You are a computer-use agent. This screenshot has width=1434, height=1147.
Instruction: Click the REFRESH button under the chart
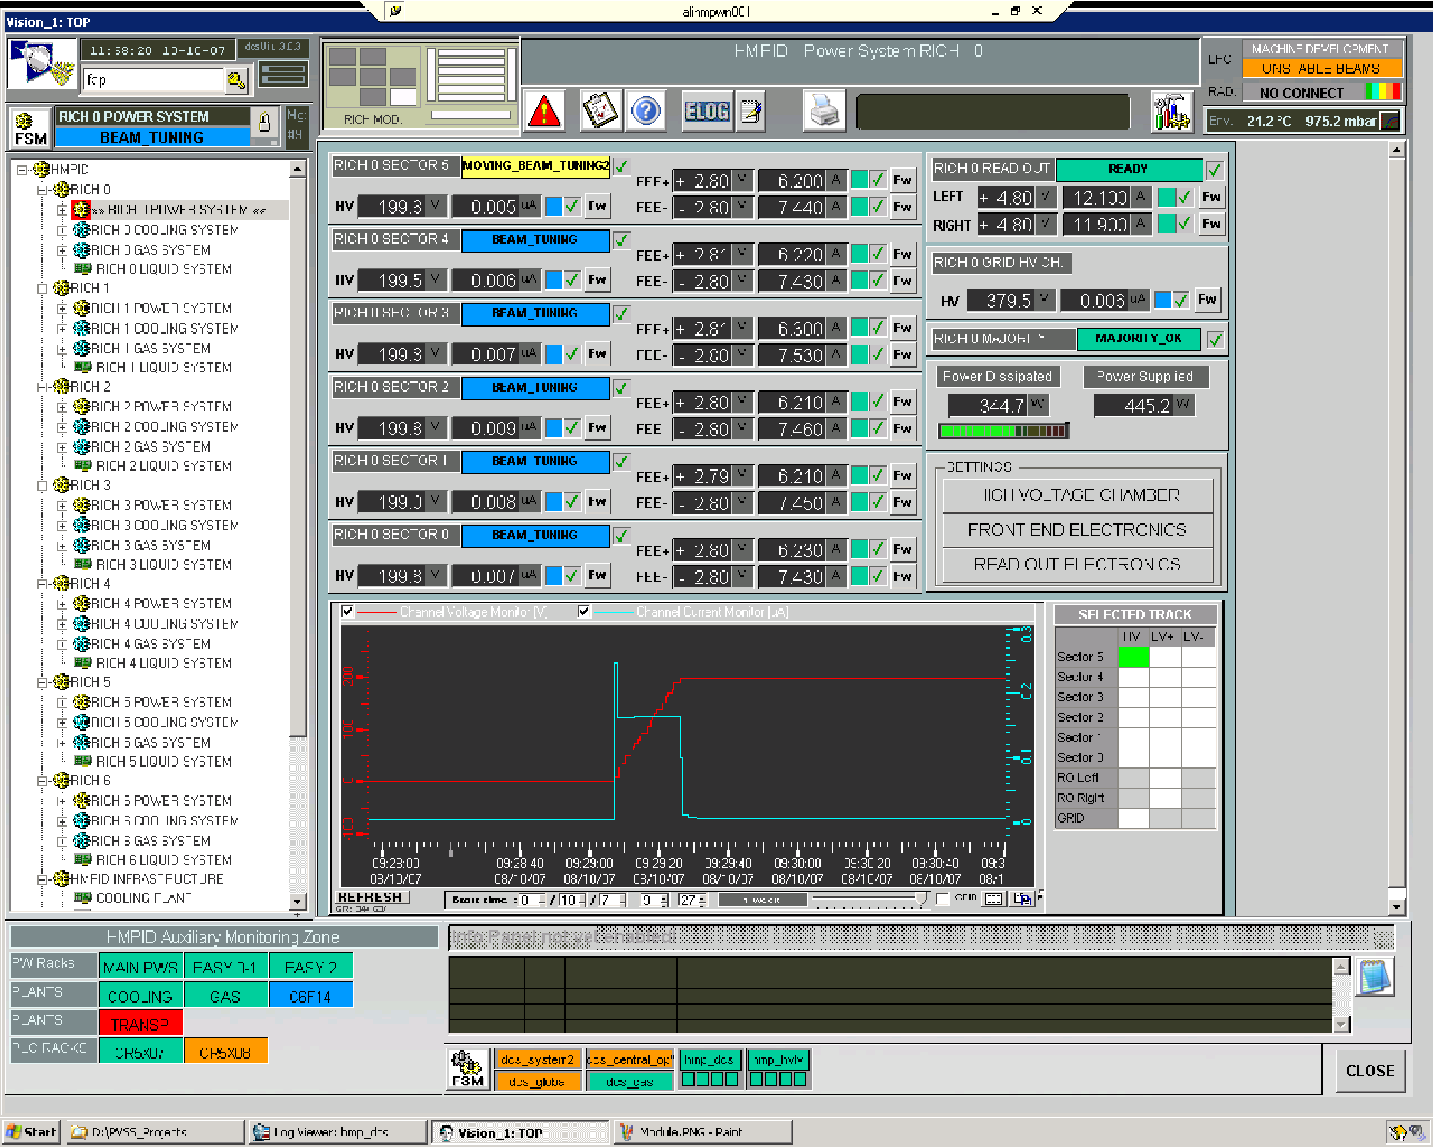[x=371, y=898]
